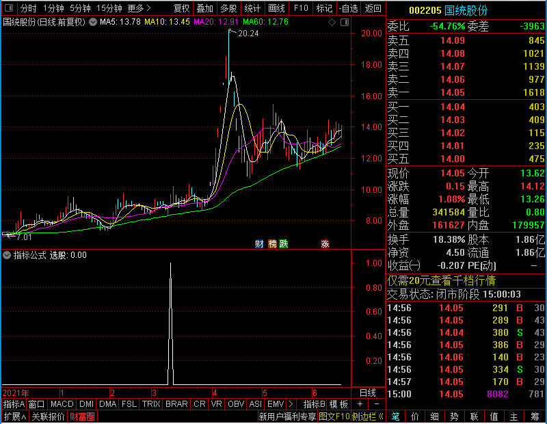Screen dimensions: 547x424
Task: Select the 1分钟 period
Action: tap(53, 8)
